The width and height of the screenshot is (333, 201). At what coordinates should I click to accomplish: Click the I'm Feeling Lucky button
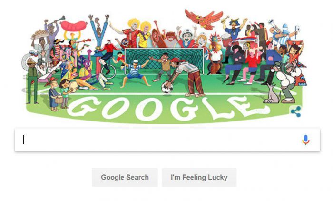199,177
